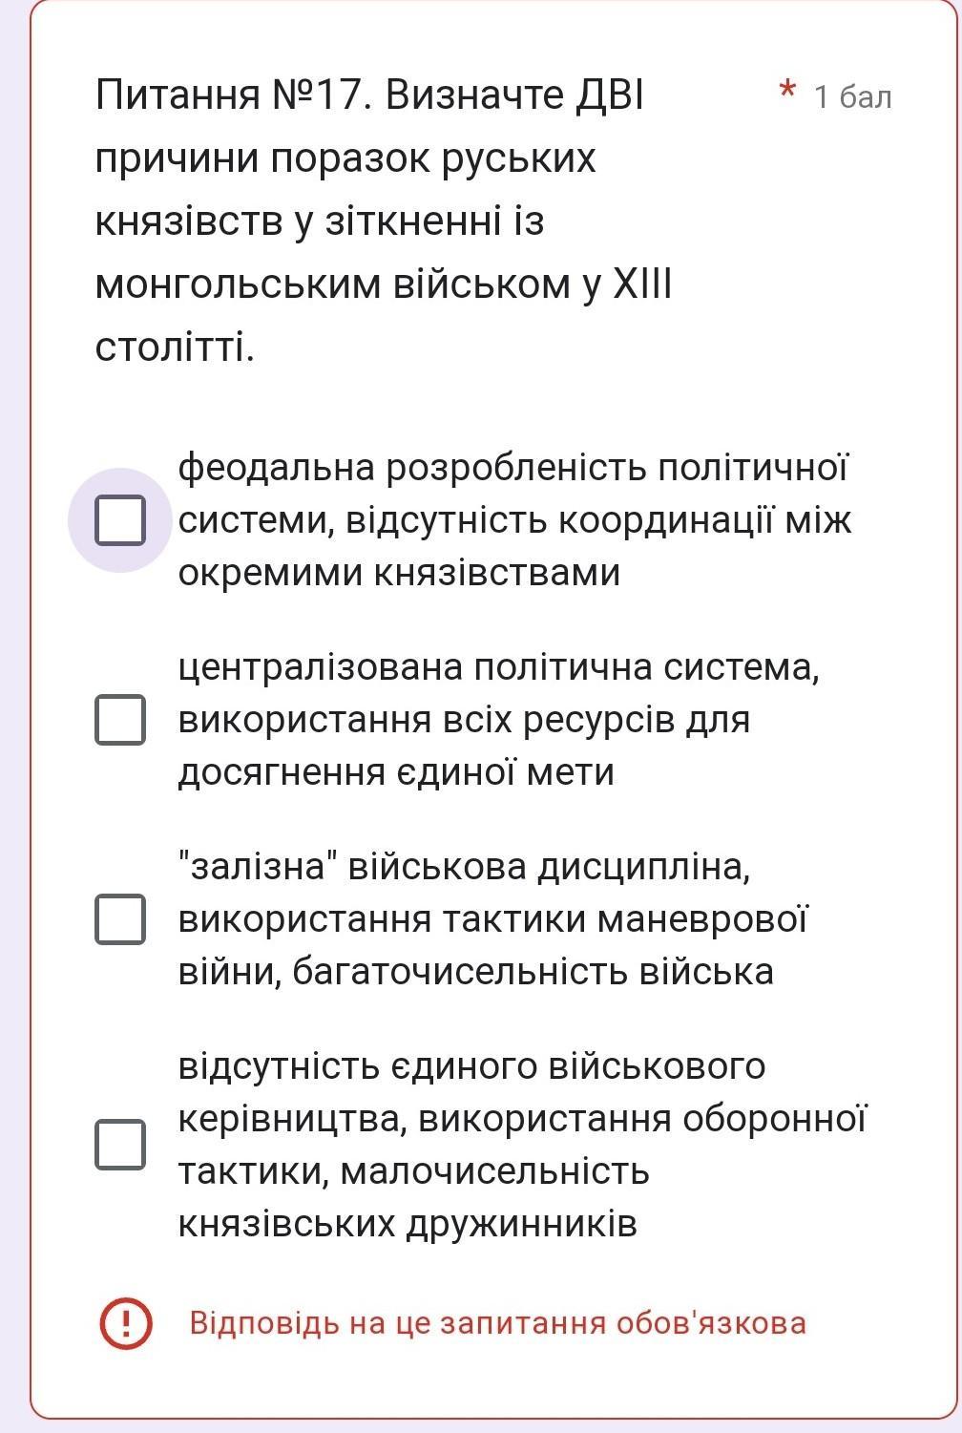Tick the "централізована політична система" checkbox
The height and width of the screenshot is (1433, 962).
coord(120,719)
